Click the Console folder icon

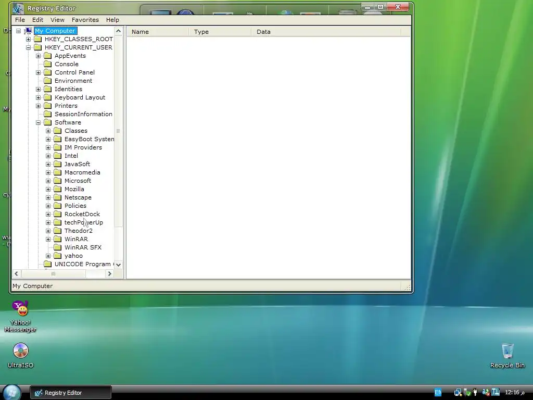tap(48, 64)
